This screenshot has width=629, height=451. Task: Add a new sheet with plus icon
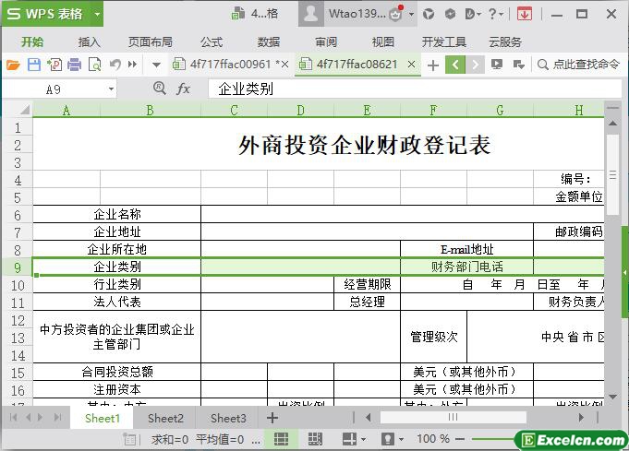[272, 418]
